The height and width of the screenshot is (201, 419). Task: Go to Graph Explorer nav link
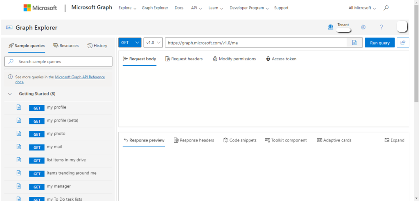pos(155,8)
